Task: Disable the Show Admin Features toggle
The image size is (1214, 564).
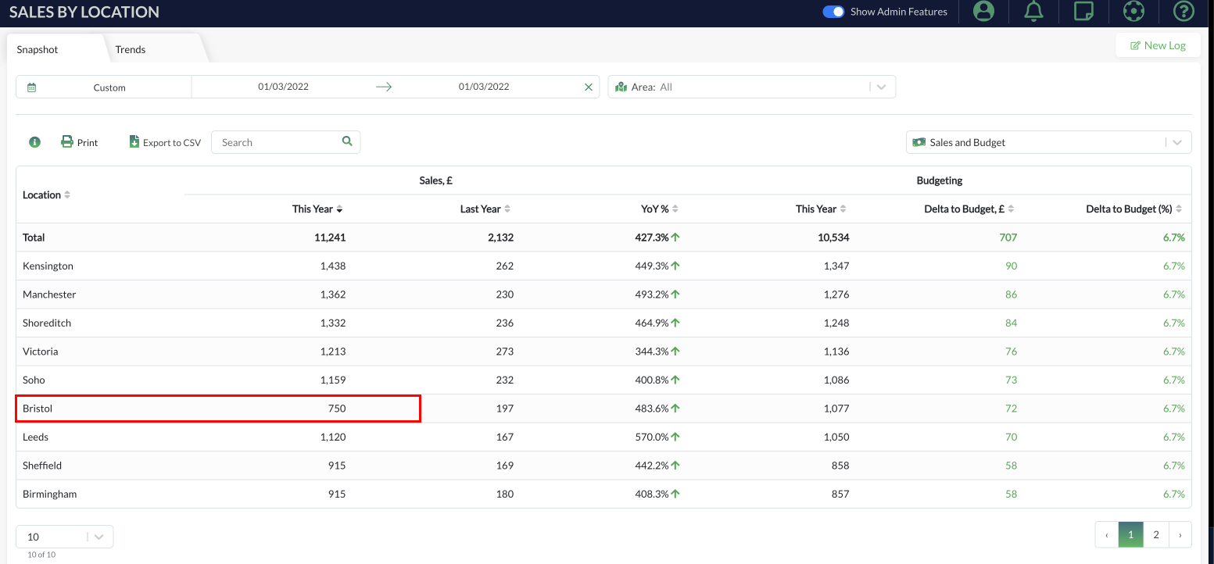Action: pos(834,12)
